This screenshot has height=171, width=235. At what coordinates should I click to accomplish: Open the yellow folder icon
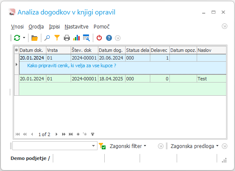[x=34, y=38]
